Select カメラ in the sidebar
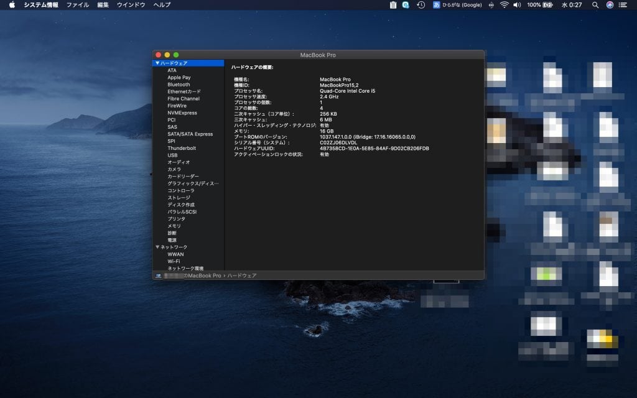 pyautogui.click(x=174, y=169)
